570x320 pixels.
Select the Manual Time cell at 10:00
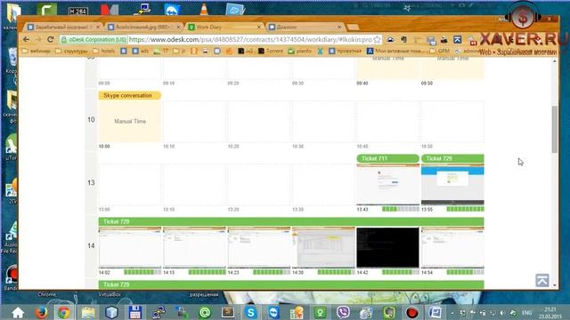click(x=130, y=121)
